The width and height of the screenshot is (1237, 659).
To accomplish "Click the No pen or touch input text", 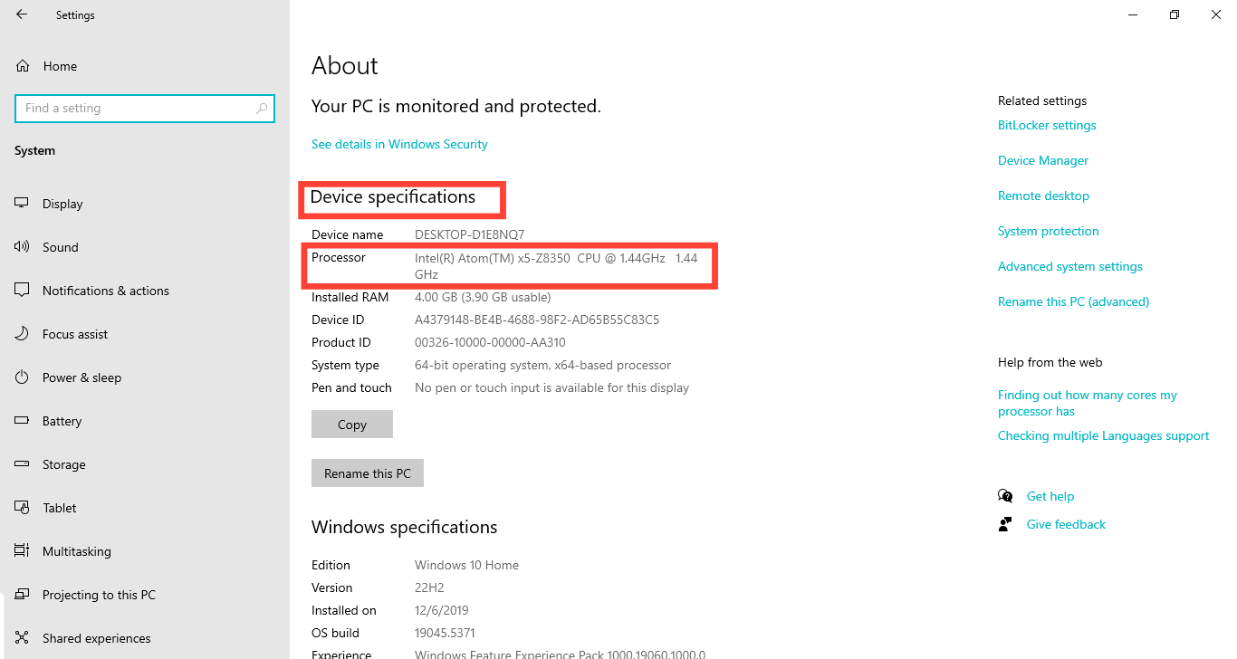I will (551, 387).
